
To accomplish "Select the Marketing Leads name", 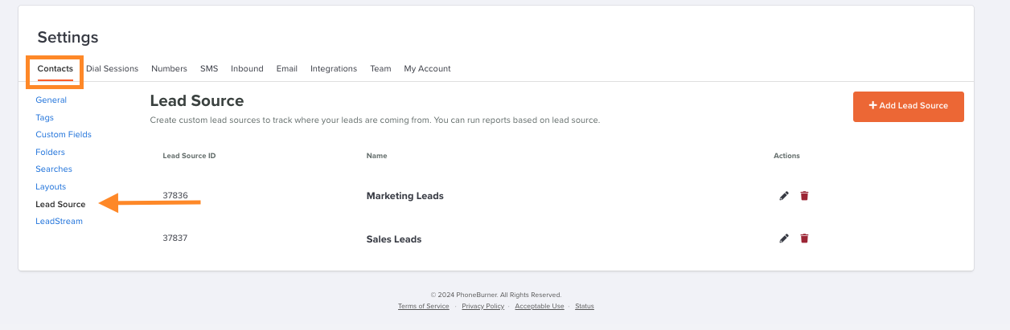I will coord(404,196).
